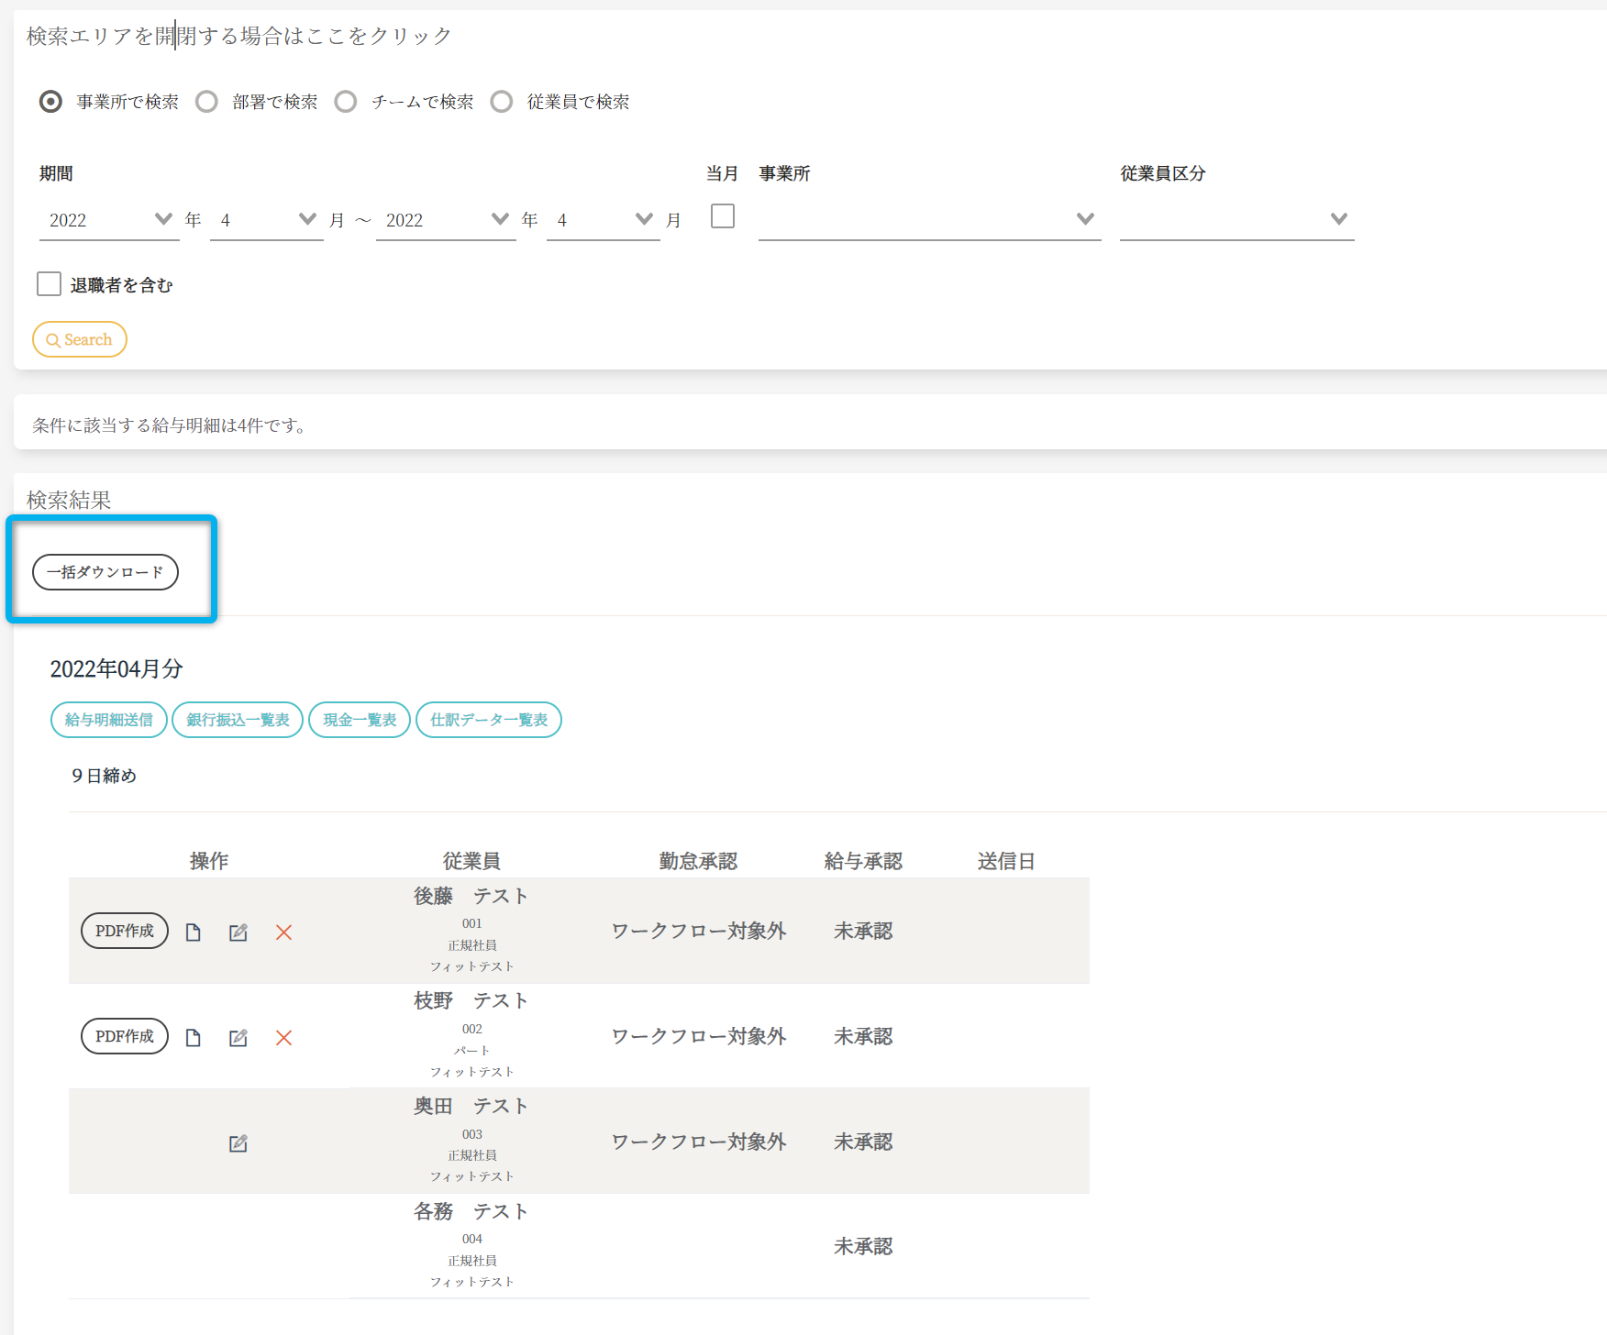
Task: Click the document icon in 後藤 テスト row
Action: pyautogui.click(x=193, y=932)
